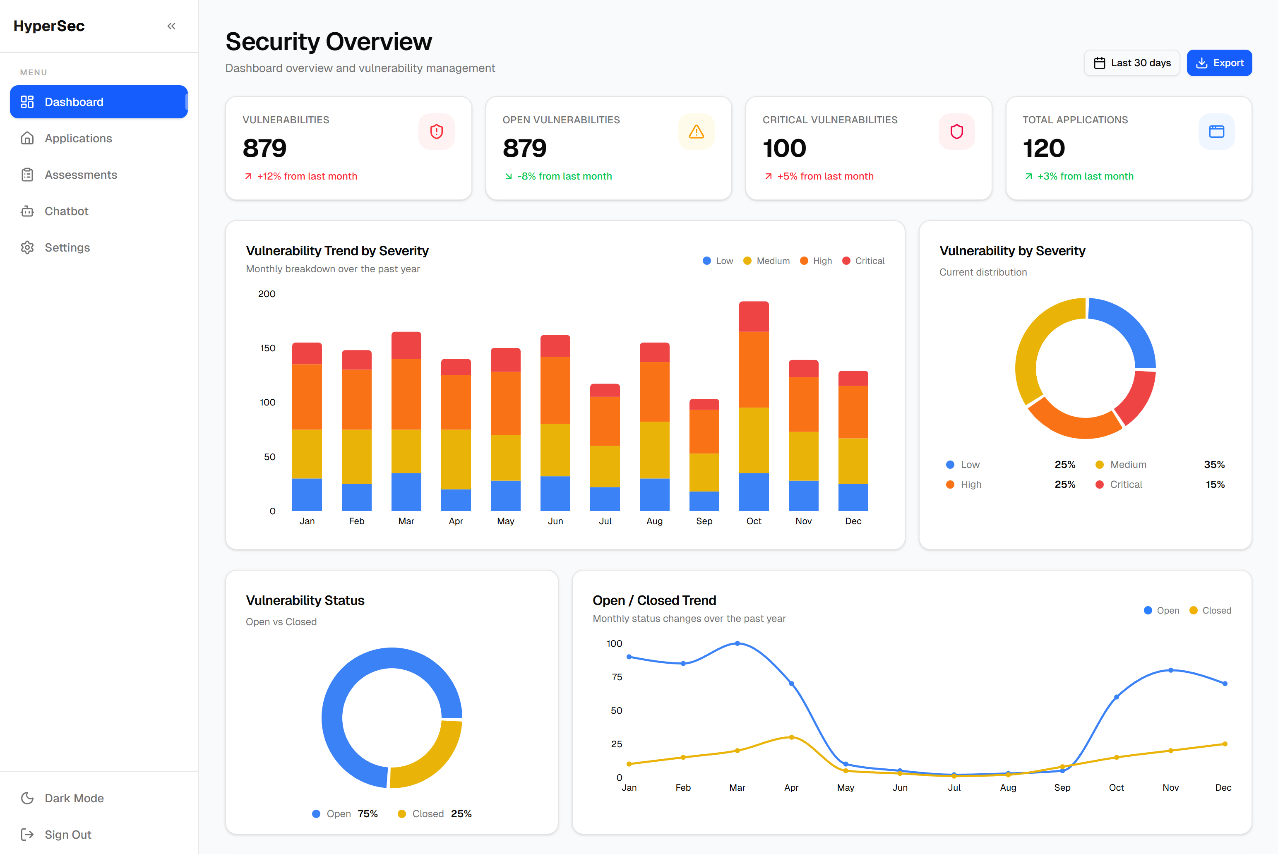1278x854 pixels.
Task: Toggle the Open series in Open/Closed Trend legend
Action: pos(1161,610)
